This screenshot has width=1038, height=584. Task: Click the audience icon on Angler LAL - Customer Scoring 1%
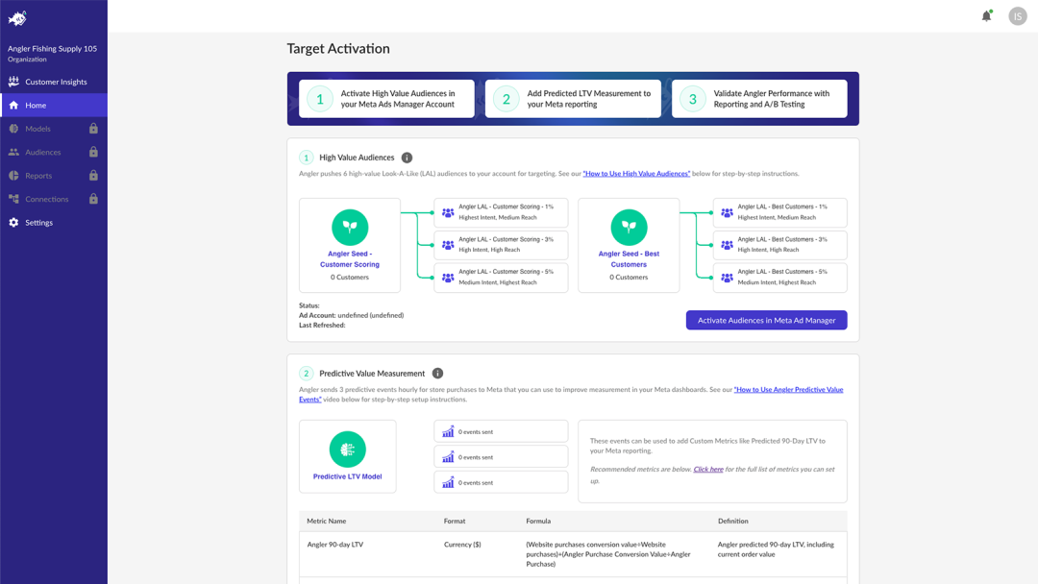click(x=447, y=212)
